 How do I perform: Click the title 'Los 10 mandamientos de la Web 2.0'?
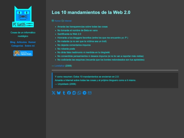point(91,12)
